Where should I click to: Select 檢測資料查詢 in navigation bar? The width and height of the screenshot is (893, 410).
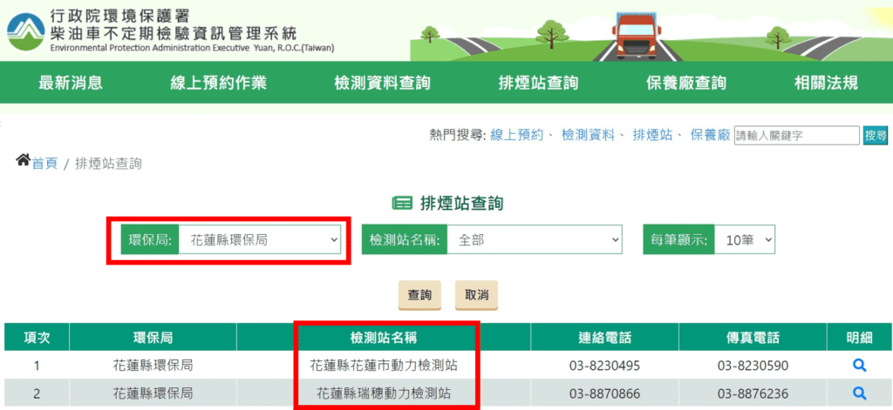tap(382, 84)
